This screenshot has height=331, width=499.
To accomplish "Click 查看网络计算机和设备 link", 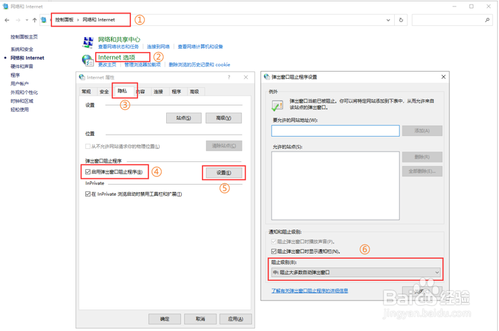I will [200, 47].
